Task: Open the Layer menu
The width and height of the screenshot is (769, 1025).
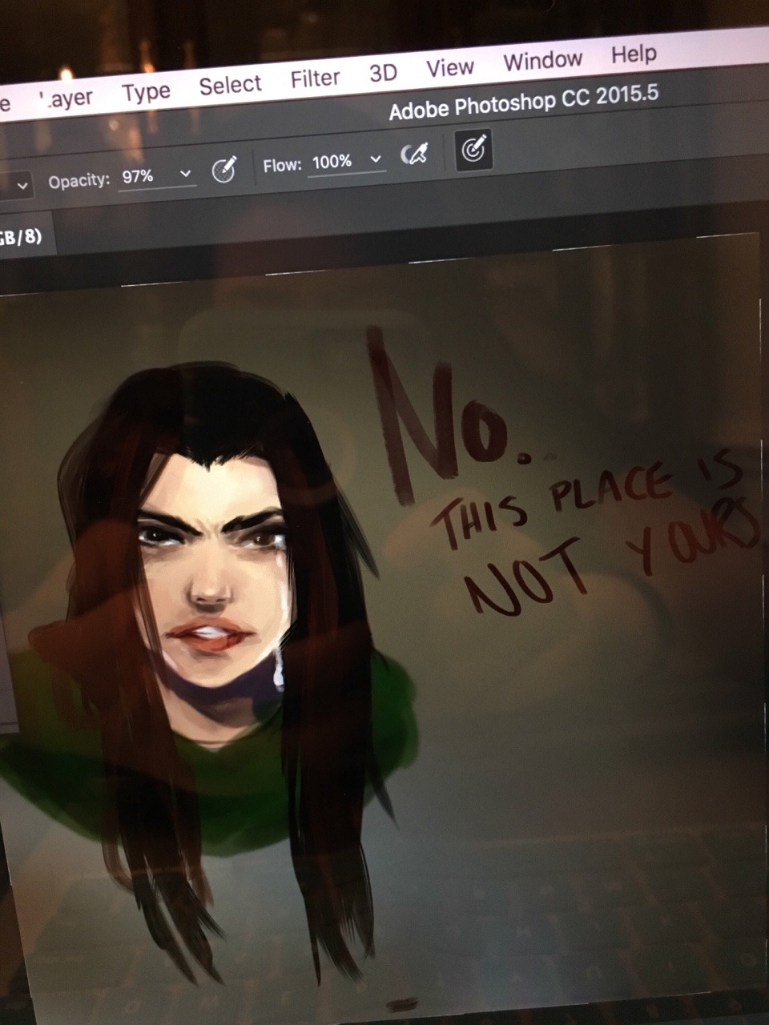Action: pos(67,98)
